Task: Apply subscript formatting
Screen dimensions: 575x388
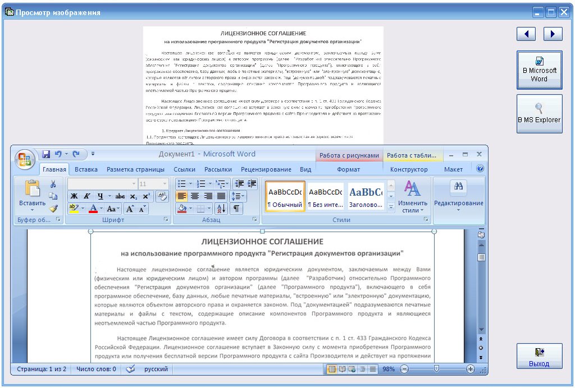Action: (134, 197)
